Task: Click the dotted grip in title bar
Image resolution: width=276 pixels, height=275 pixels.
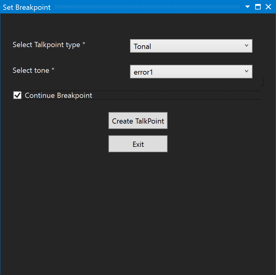Action: (x=147, y=7)
